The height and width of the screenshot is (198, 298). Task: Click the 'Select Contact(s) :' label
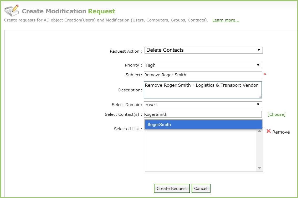point(123,114)
